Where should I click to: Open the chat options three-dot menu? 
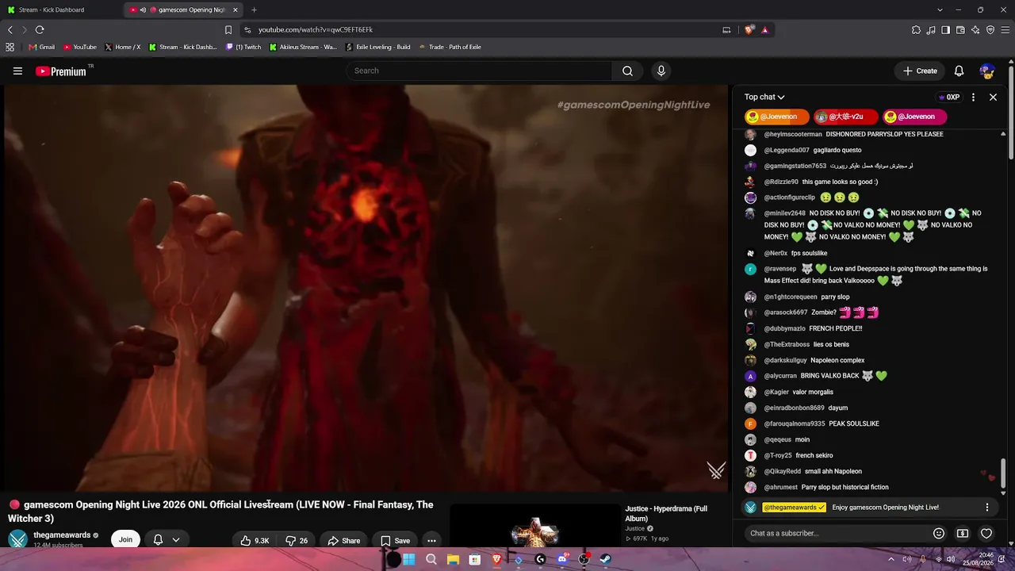click(x=973, y=97)
